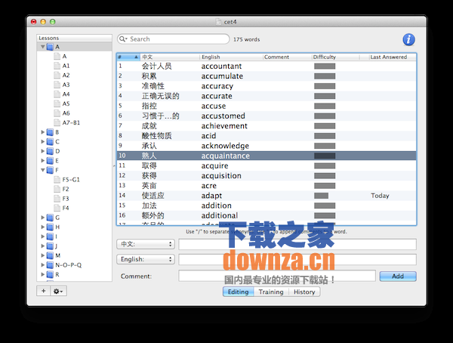The image size is (453, 343).
Task: Click the 中文 word input field
Action: click(297, 244)
